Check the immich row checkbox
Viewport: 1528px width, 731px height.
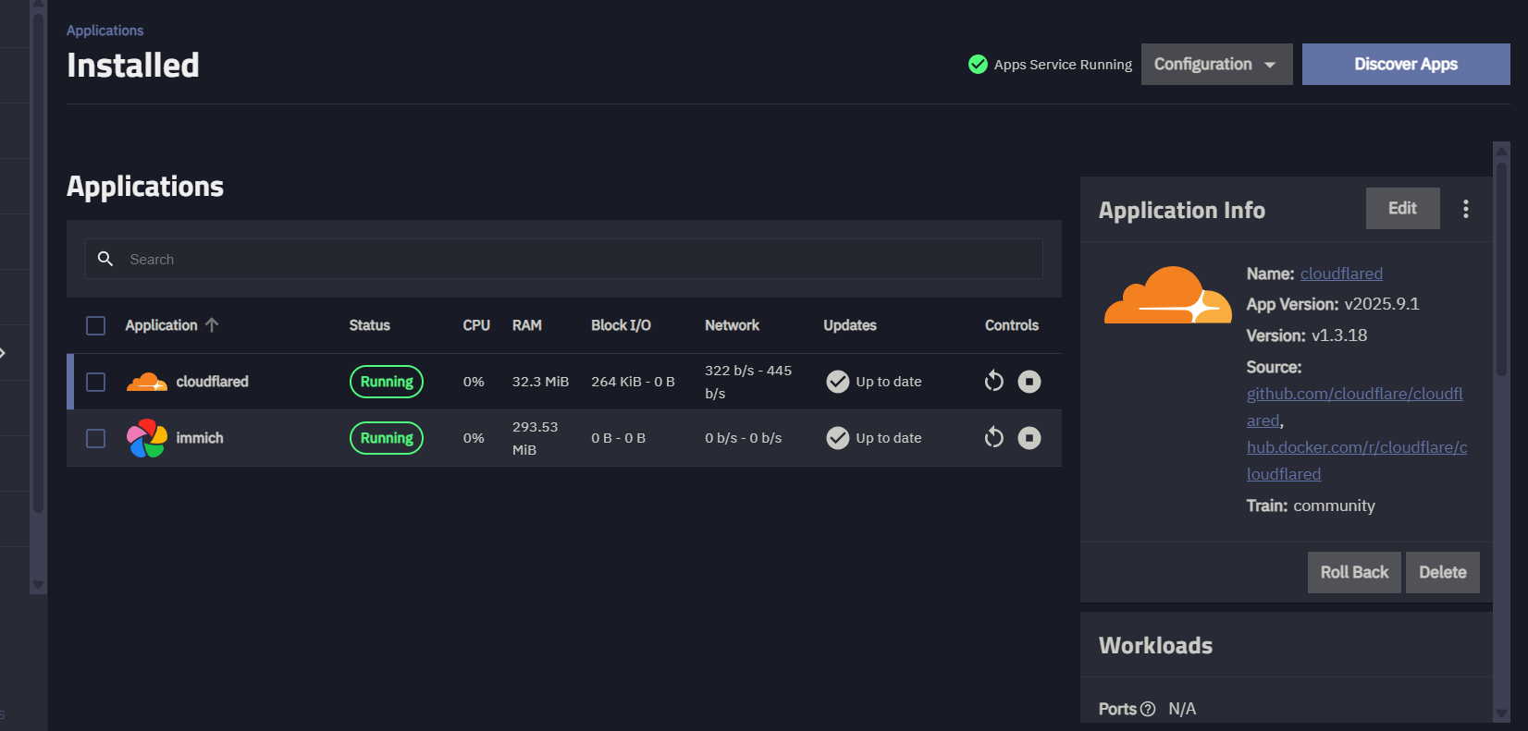[x=95, y=438]
